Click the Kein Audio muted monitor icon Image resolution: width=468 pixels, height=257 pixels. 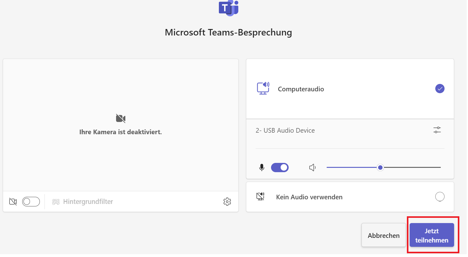(x=261, y=197)
